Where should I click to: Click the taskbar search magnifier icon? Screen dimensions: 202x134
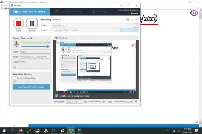click(x=12, y=130)
